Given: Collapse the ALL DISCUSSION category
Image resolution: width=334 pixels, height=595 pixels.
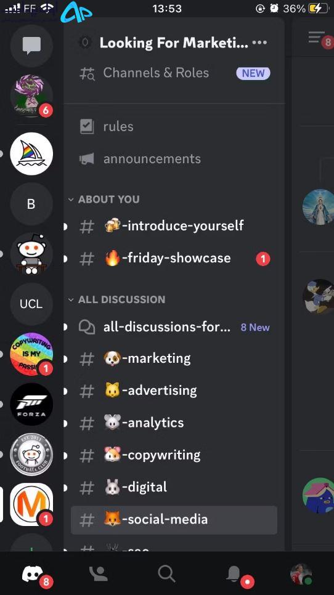Looking at the screenshot, I should (116, 299).
